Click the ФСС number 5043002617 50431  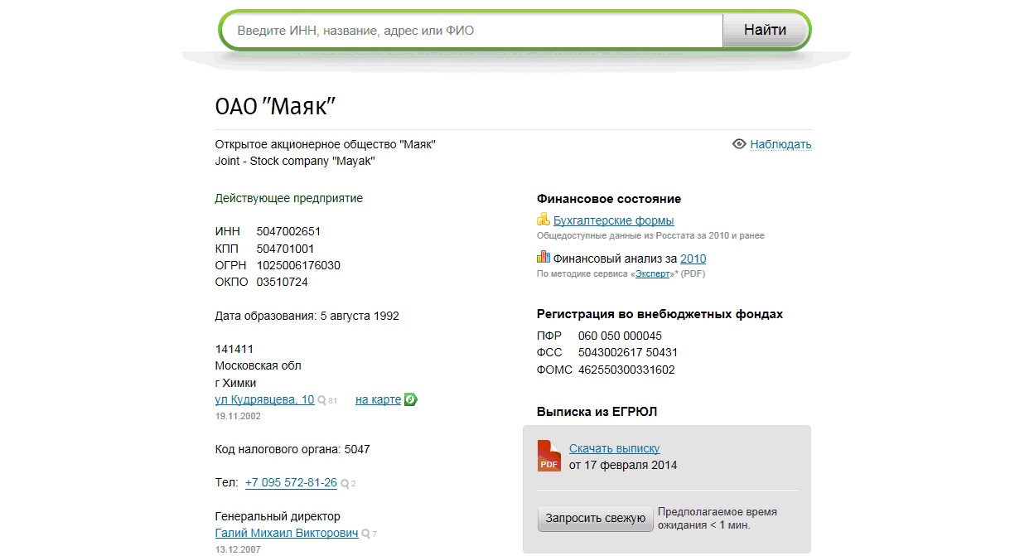pos(628,352)
